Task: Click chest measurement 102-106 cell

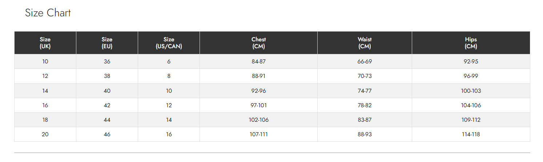Action: pos(259,120)
